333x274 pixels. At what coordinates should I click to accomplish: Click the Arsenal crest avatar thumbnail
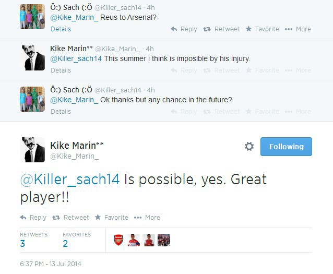coord(119,240)
